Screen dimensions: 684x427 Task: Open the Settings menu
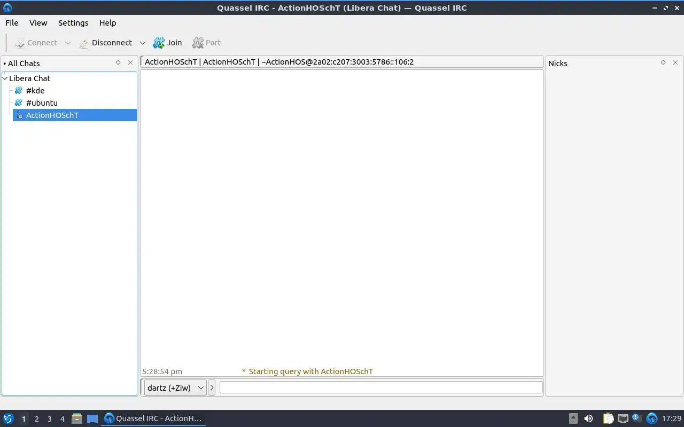coord(73,23)
